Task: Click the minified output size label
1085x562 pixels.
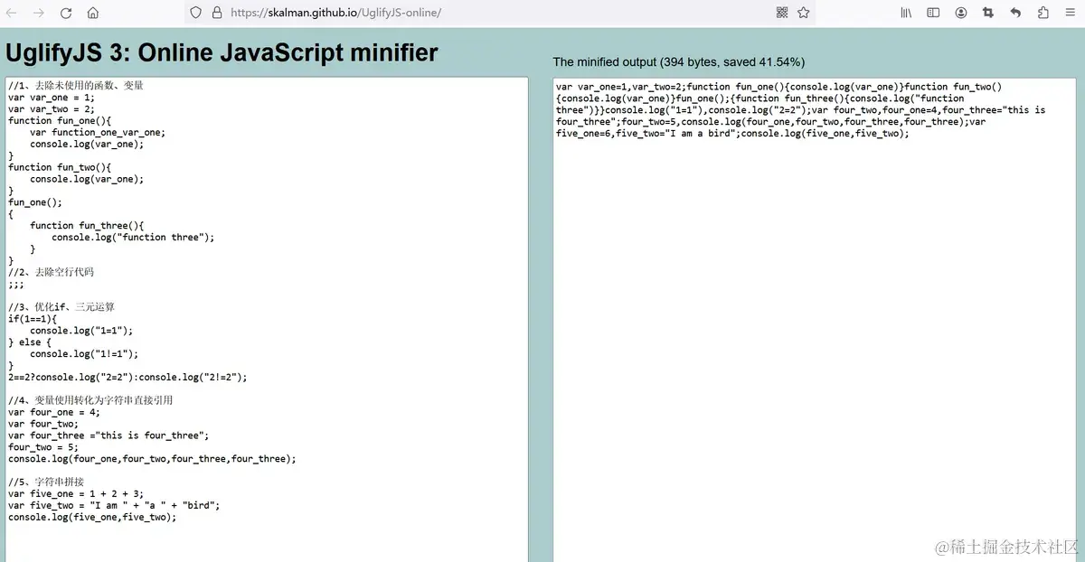Action: [678, 62]
